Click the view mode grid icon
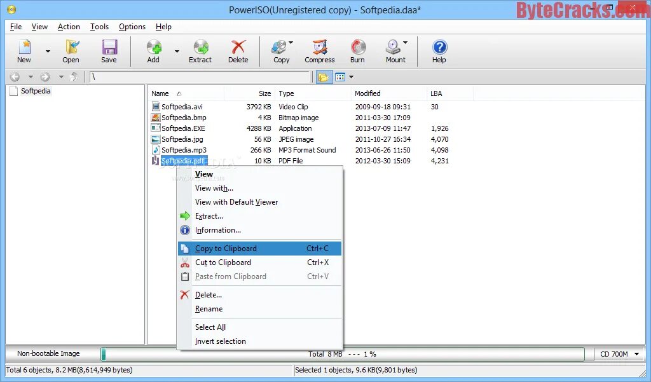Viewport: 651px width, 382px height. tap(340, 77)
